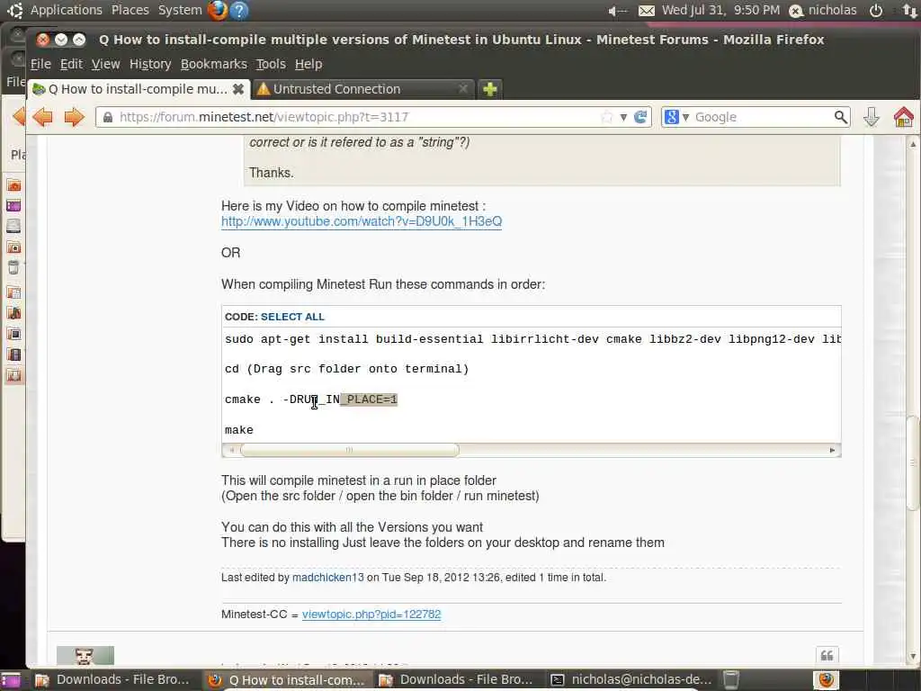The height and width of the screenshot is (691, 921).
Task: Open Firefox Bookmarks menu
Action: (x=214, y=64)
